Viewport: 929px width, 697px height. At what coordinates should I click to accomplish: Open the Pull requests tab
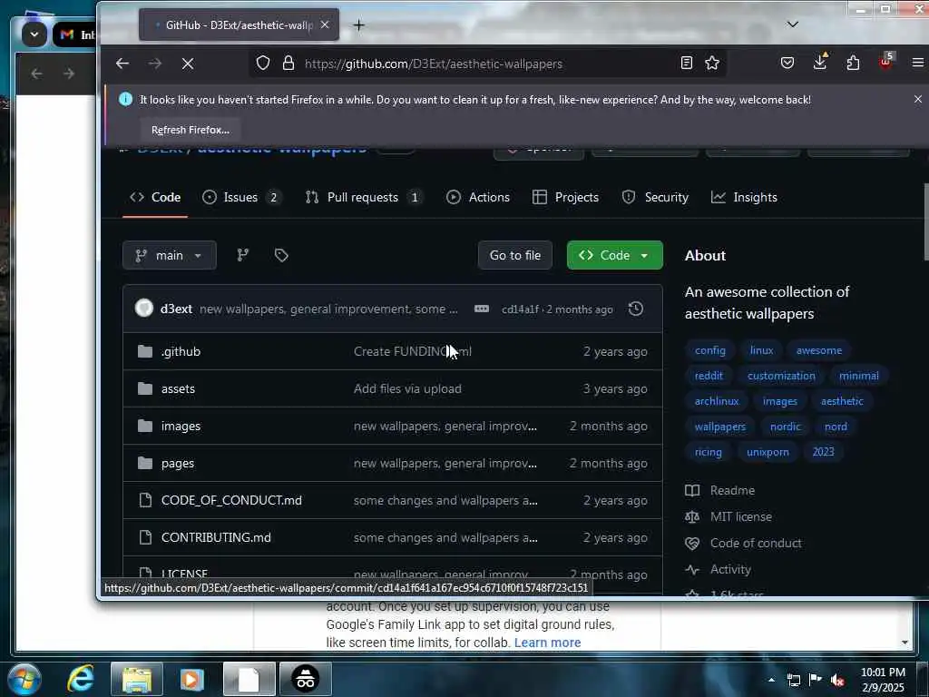click(x=364, y=197)
